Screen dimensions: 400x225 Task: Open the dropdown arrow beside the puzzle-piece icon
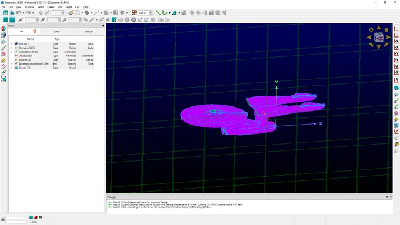point(179,13)
